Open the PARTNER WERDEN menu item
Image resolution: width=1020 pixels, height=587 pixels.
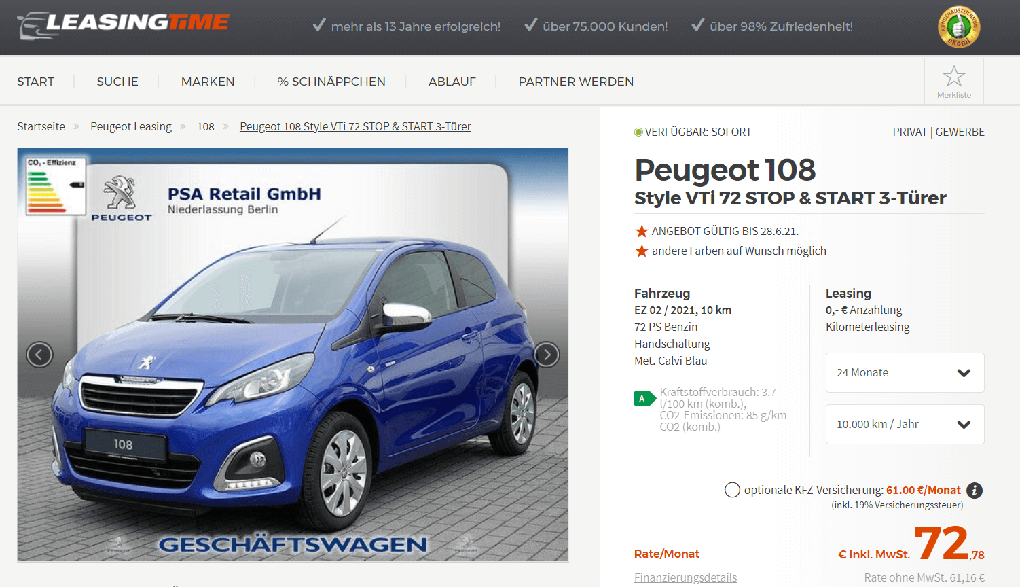(x=576, y=82)
